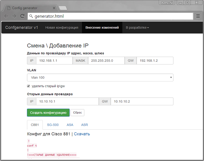Click the Смена \ Добавление IP heading
Viewport: 204px width, 161px height.
pyautogui.click(x=58, y=46)
